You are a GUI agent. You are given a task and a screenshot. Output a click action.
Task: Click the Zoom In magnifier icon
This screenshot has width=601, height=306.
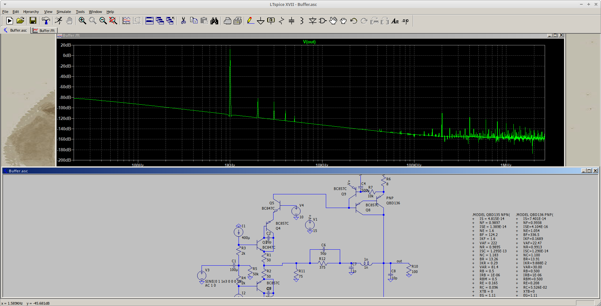coord(82,21)
